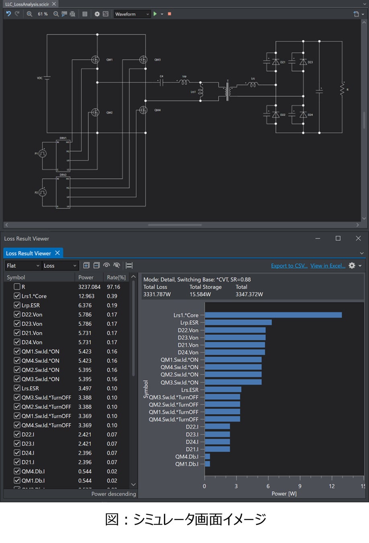Toggle the schematic grid icon

(85, 14)
